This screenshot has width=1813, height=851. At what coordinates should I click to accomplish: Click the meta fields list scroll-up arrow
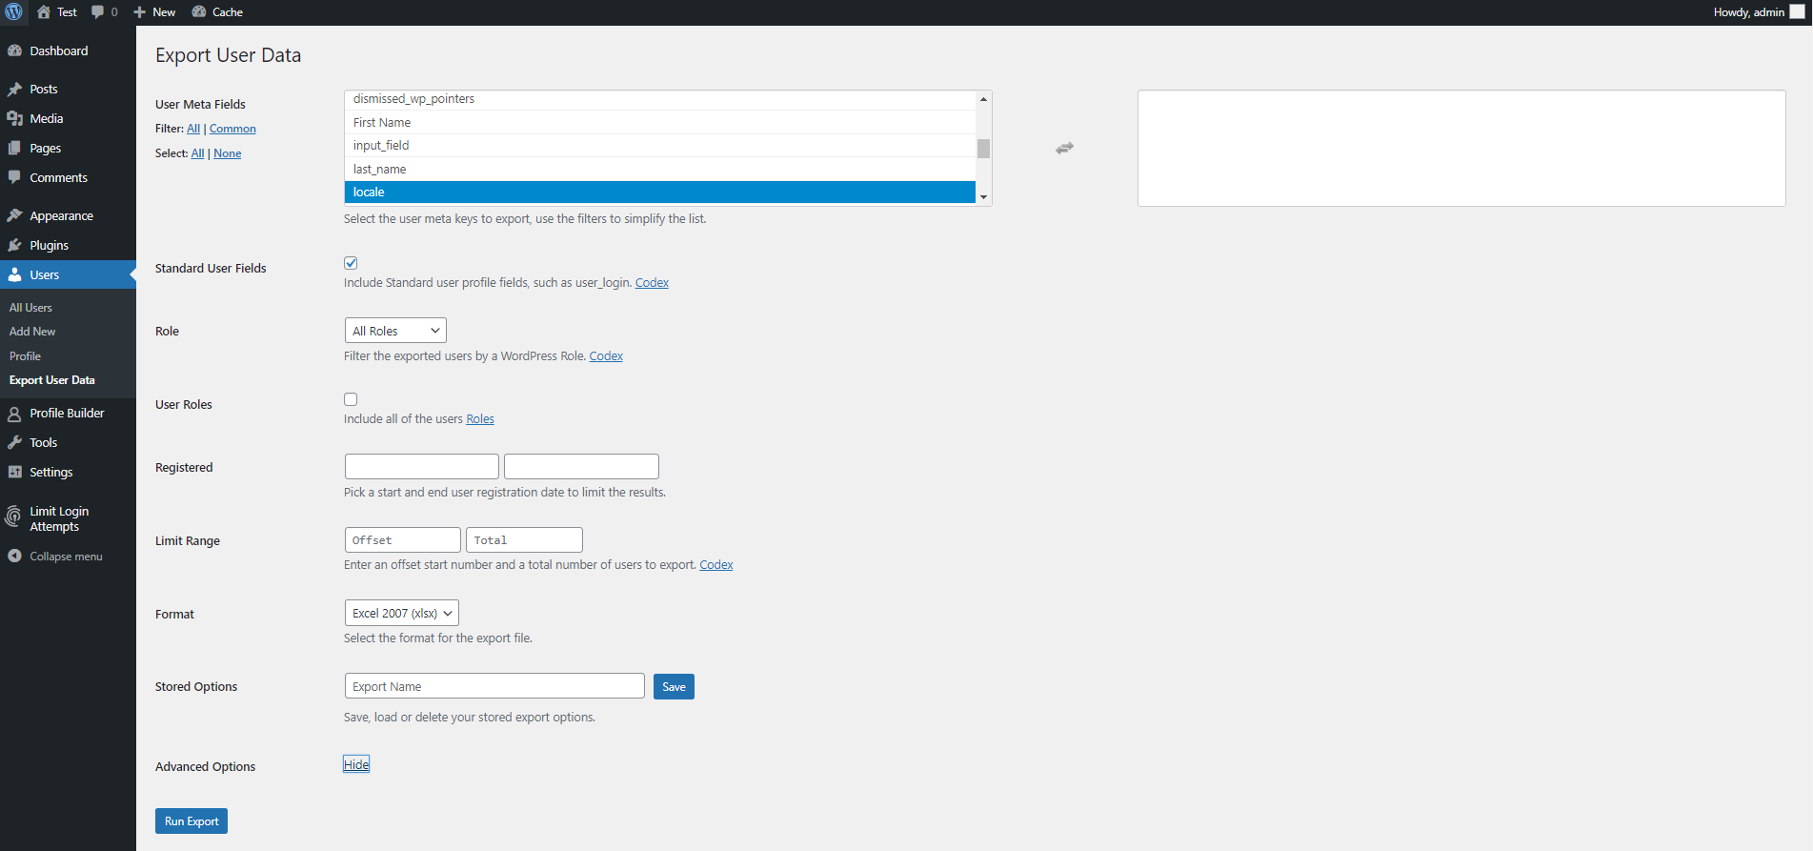point(983,99)
